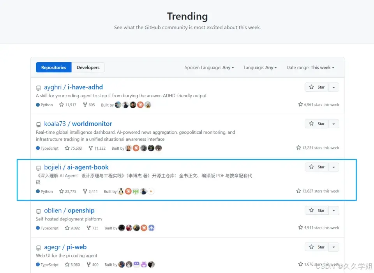Open the Spoken Language: Any dropdown

pos(209,68)
